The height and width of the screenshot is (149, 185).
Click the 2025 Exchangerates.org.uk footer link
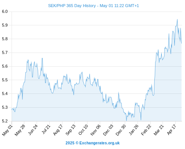(93, 143)
